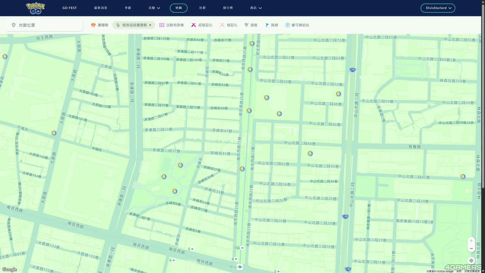The height and width of the screenshot is (273, 485).
Task: Click the 回報地圖錯誤 link
Action: tap(472, 271)
